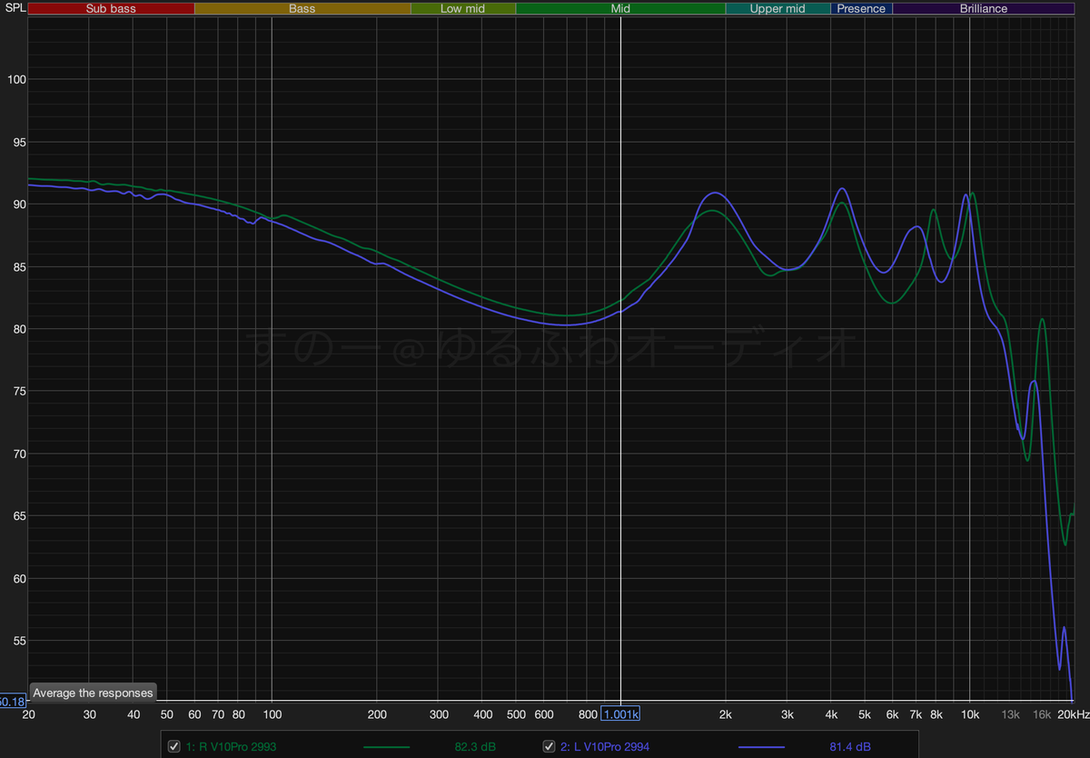1090x758 pixels.
Task: Click the 81.4 dB legend value
Action: point(850,747)
